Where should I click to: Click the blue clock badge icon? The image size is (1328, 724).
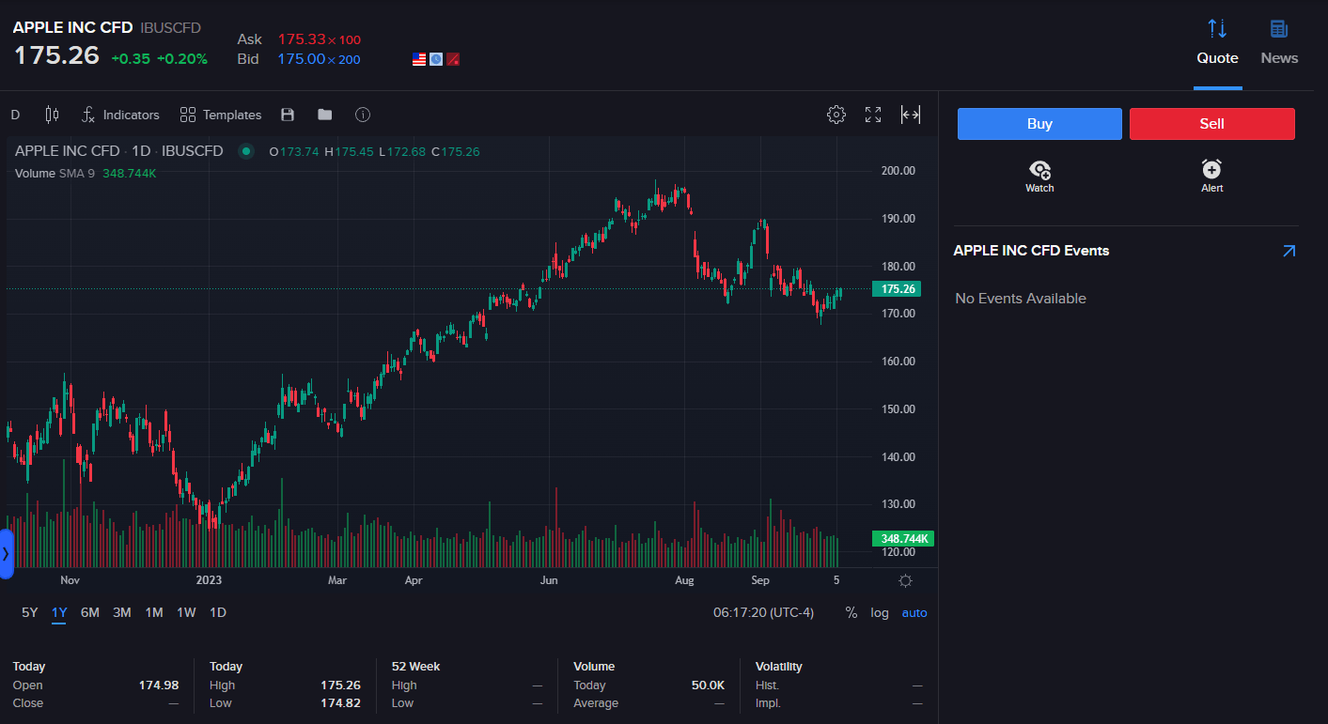tap(436, 59)
